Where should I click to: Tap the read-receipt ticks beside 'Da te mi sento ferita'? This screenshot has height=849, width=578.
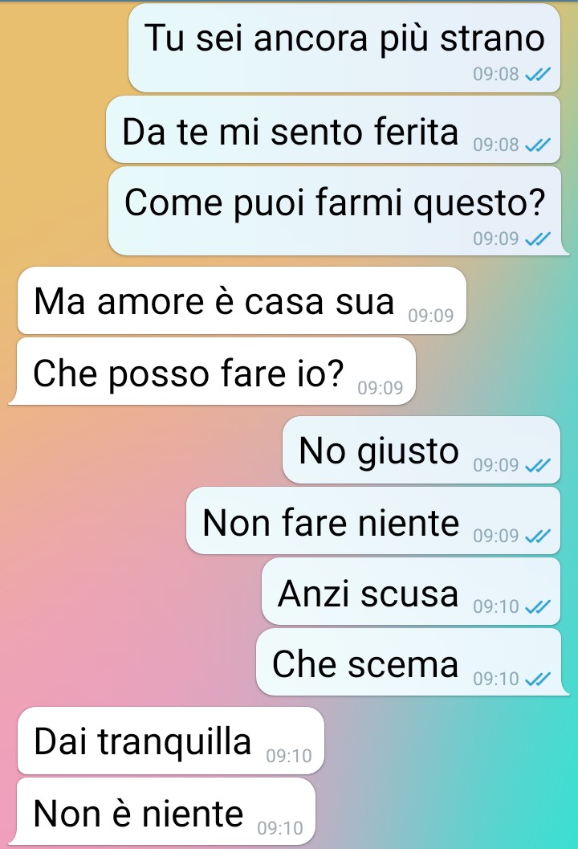click(x=538, y=145)
